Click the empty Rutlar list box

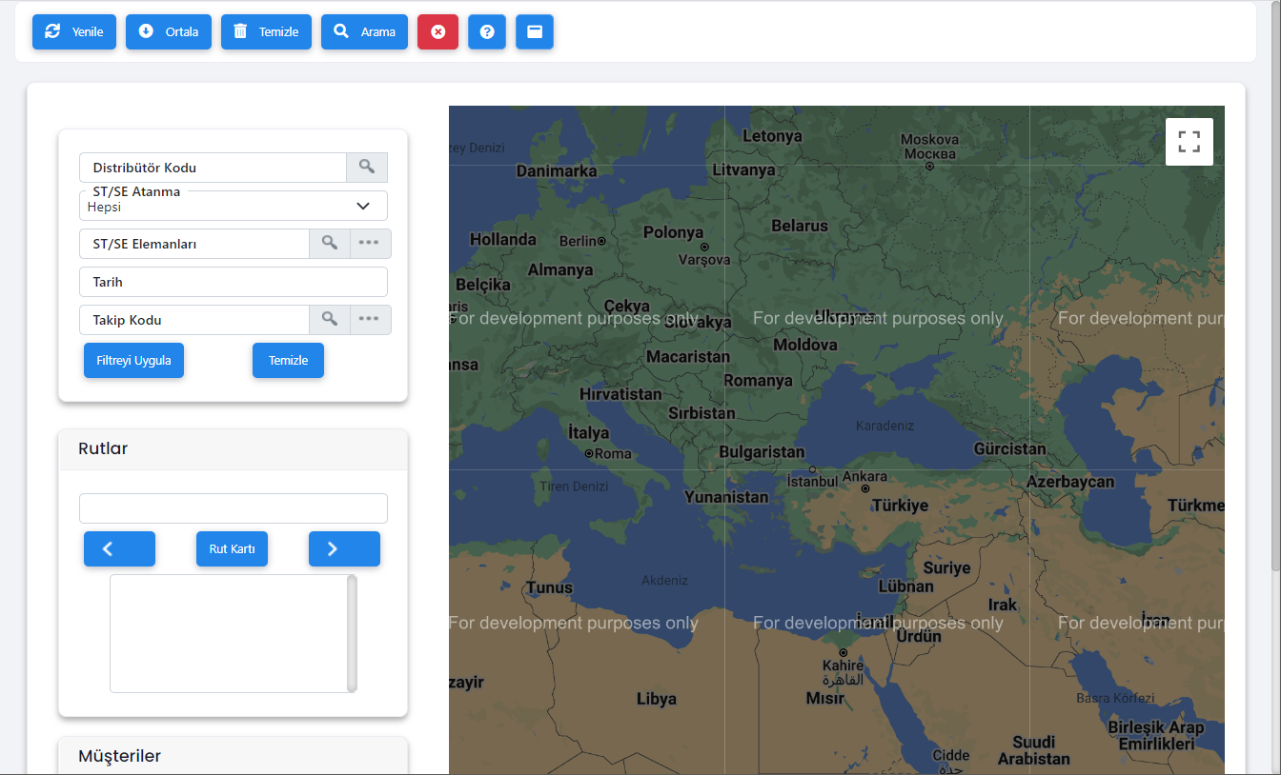click(229, 633)
